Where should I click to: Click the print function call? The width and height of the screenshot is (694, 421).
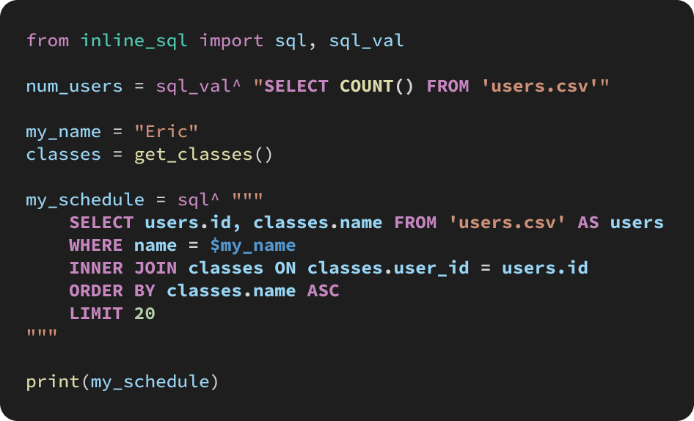tap(123, 382)
